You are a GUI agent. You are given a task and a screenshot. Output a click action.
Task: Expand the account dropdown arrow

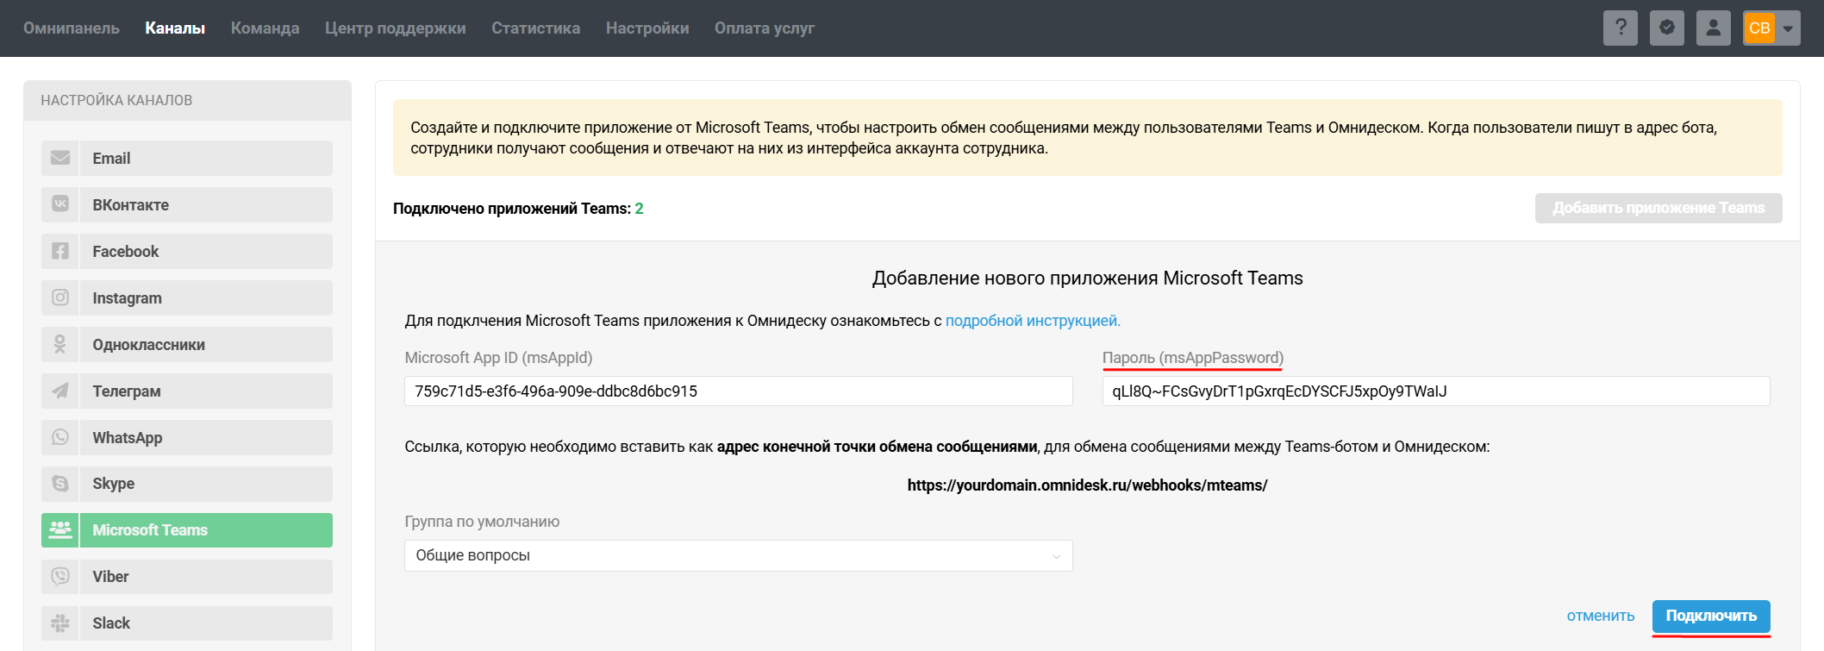pos(1789,28)
